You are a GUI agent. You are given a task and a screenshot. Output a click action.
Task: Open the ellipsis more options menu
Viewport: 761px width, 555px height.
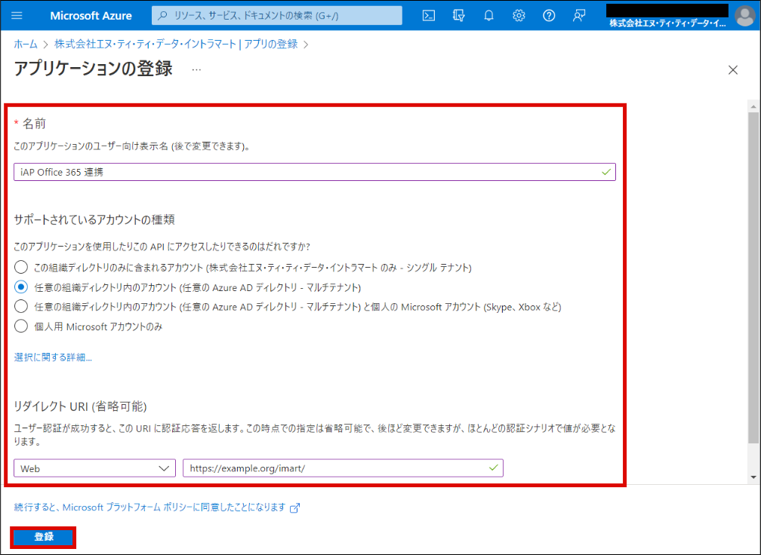coord(196,70)
